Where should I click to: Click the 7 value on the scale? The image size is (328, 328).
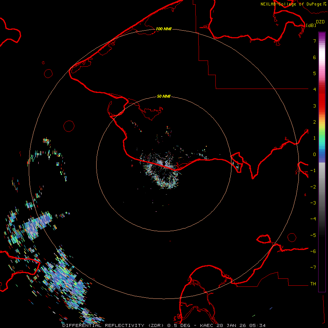pos(315,41)
